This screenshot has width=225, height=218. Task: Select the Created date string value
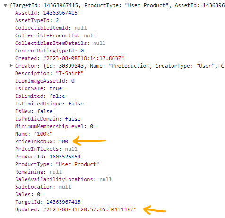[84, 58]
